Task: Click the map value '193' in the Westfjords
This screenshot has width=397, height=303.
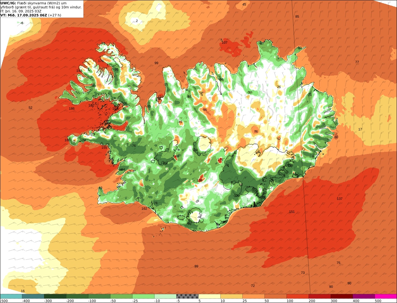Action: [x=79, y=71]
